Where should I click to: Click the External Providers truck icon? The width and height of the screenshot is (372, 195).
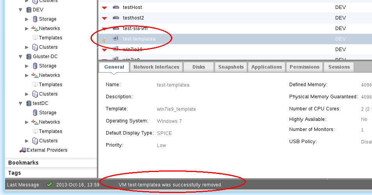tap(23, 150)
